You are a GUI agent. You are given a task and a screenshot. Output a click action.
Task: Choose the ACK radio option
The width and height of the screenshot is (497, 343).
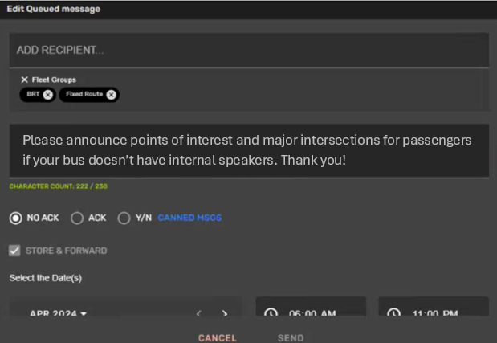coord(77,218)
